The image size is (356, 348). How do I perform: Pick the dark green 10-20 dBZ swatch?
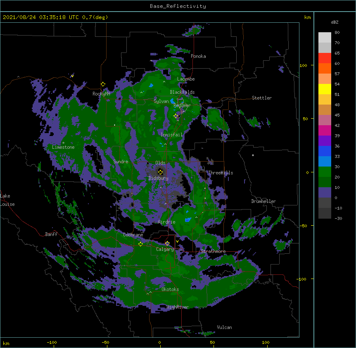(325, 182)
